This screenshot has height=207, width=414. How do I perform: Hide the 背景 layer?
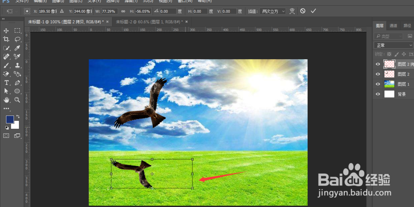(378, 94)
